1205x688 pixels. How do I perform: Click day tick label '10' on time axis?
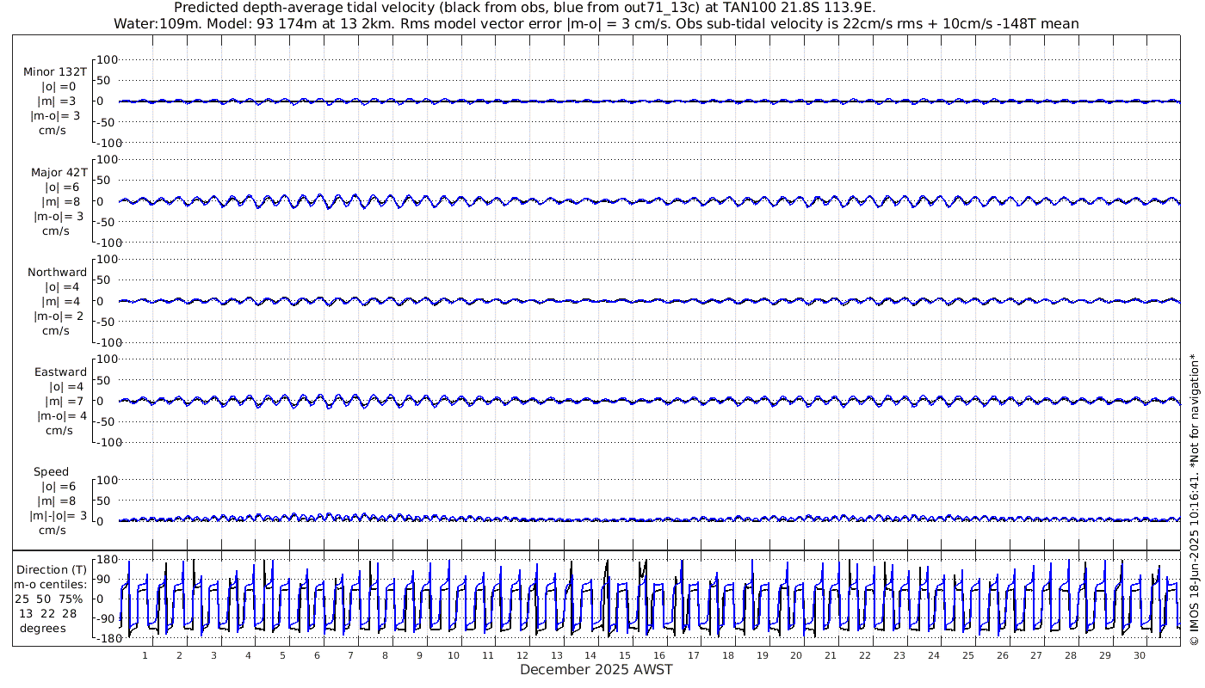(x=454, y=655)
